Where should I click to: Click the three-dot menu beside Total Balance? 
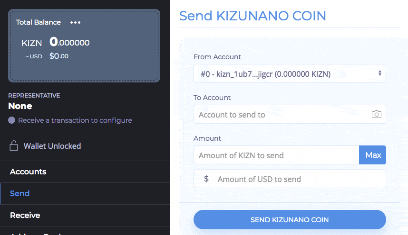[x=75, y=23]
